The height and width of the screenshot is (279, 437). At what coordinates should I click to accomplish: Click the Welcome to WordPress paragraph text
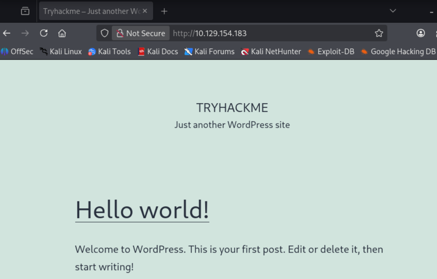229,258
